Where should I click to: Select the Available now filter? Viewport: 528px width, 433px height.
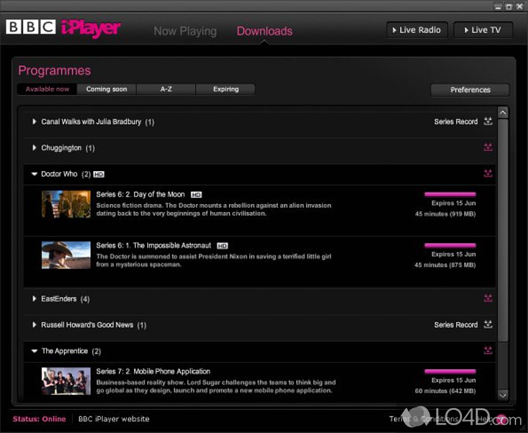coord(46,89)
